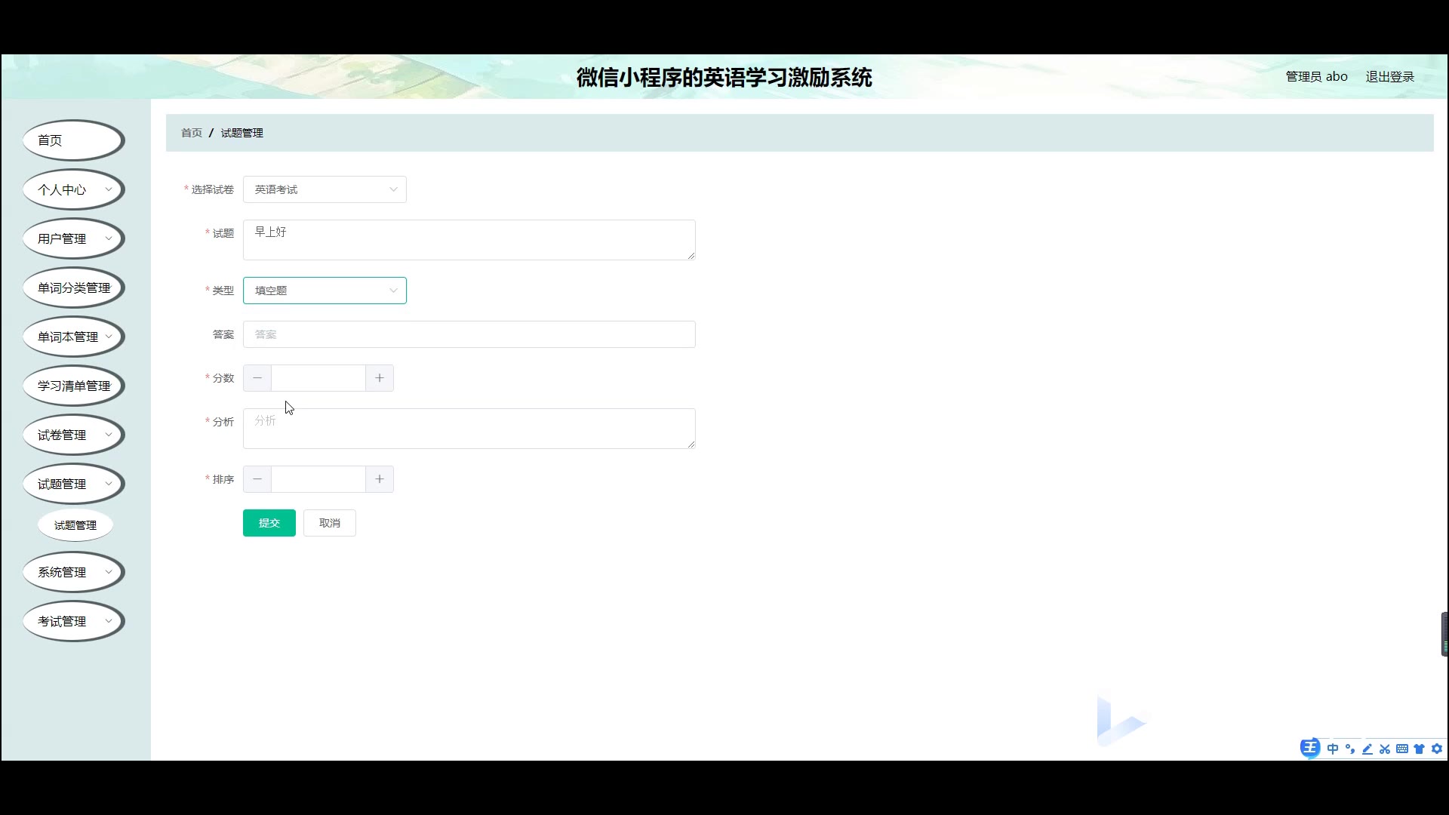Open the 类型 dropdown showing 填空题
The height and width of the screenshot is (815, 1449).
click(x=325, y=291)
